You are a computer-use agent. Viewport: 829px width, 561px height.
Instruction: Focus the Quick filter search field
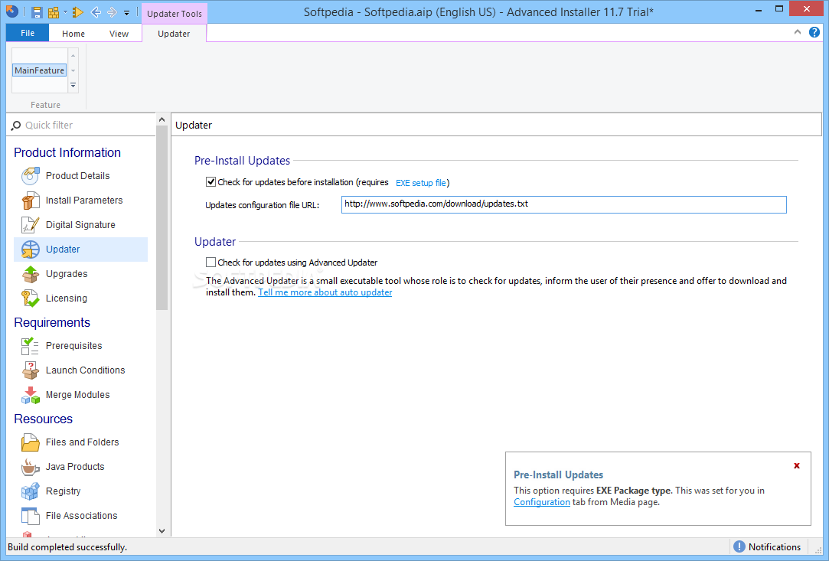[x=82, y=126]
